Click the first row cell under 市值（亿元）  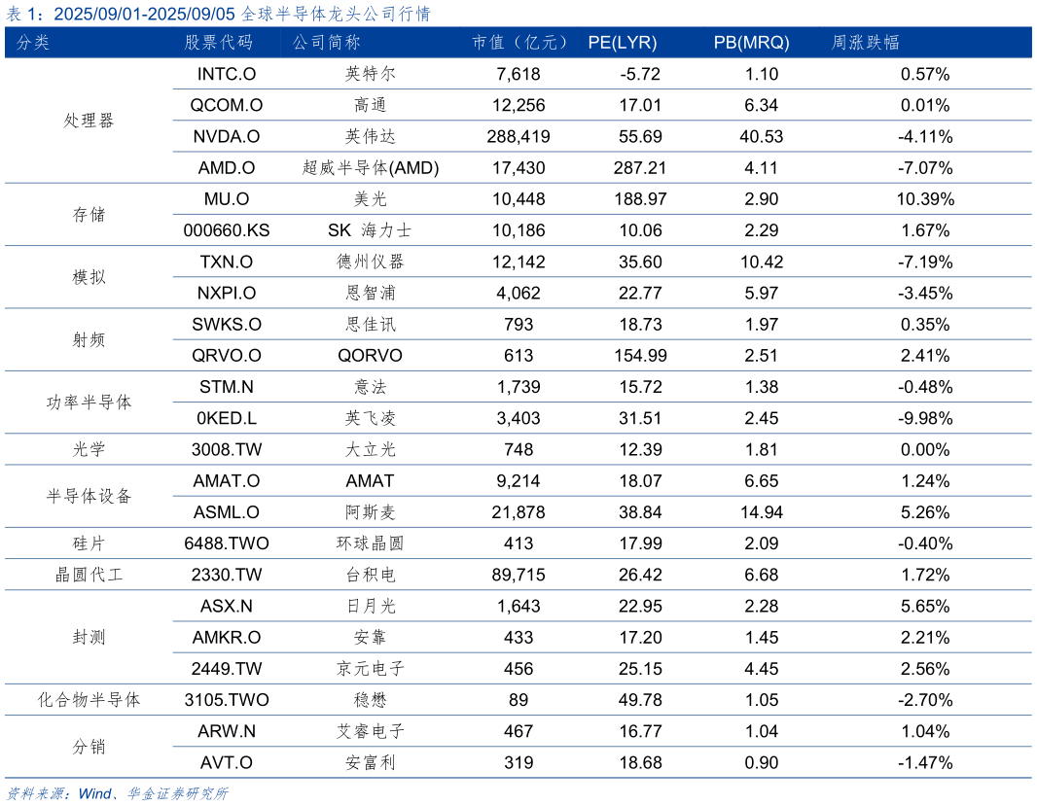tap(520, 74)
